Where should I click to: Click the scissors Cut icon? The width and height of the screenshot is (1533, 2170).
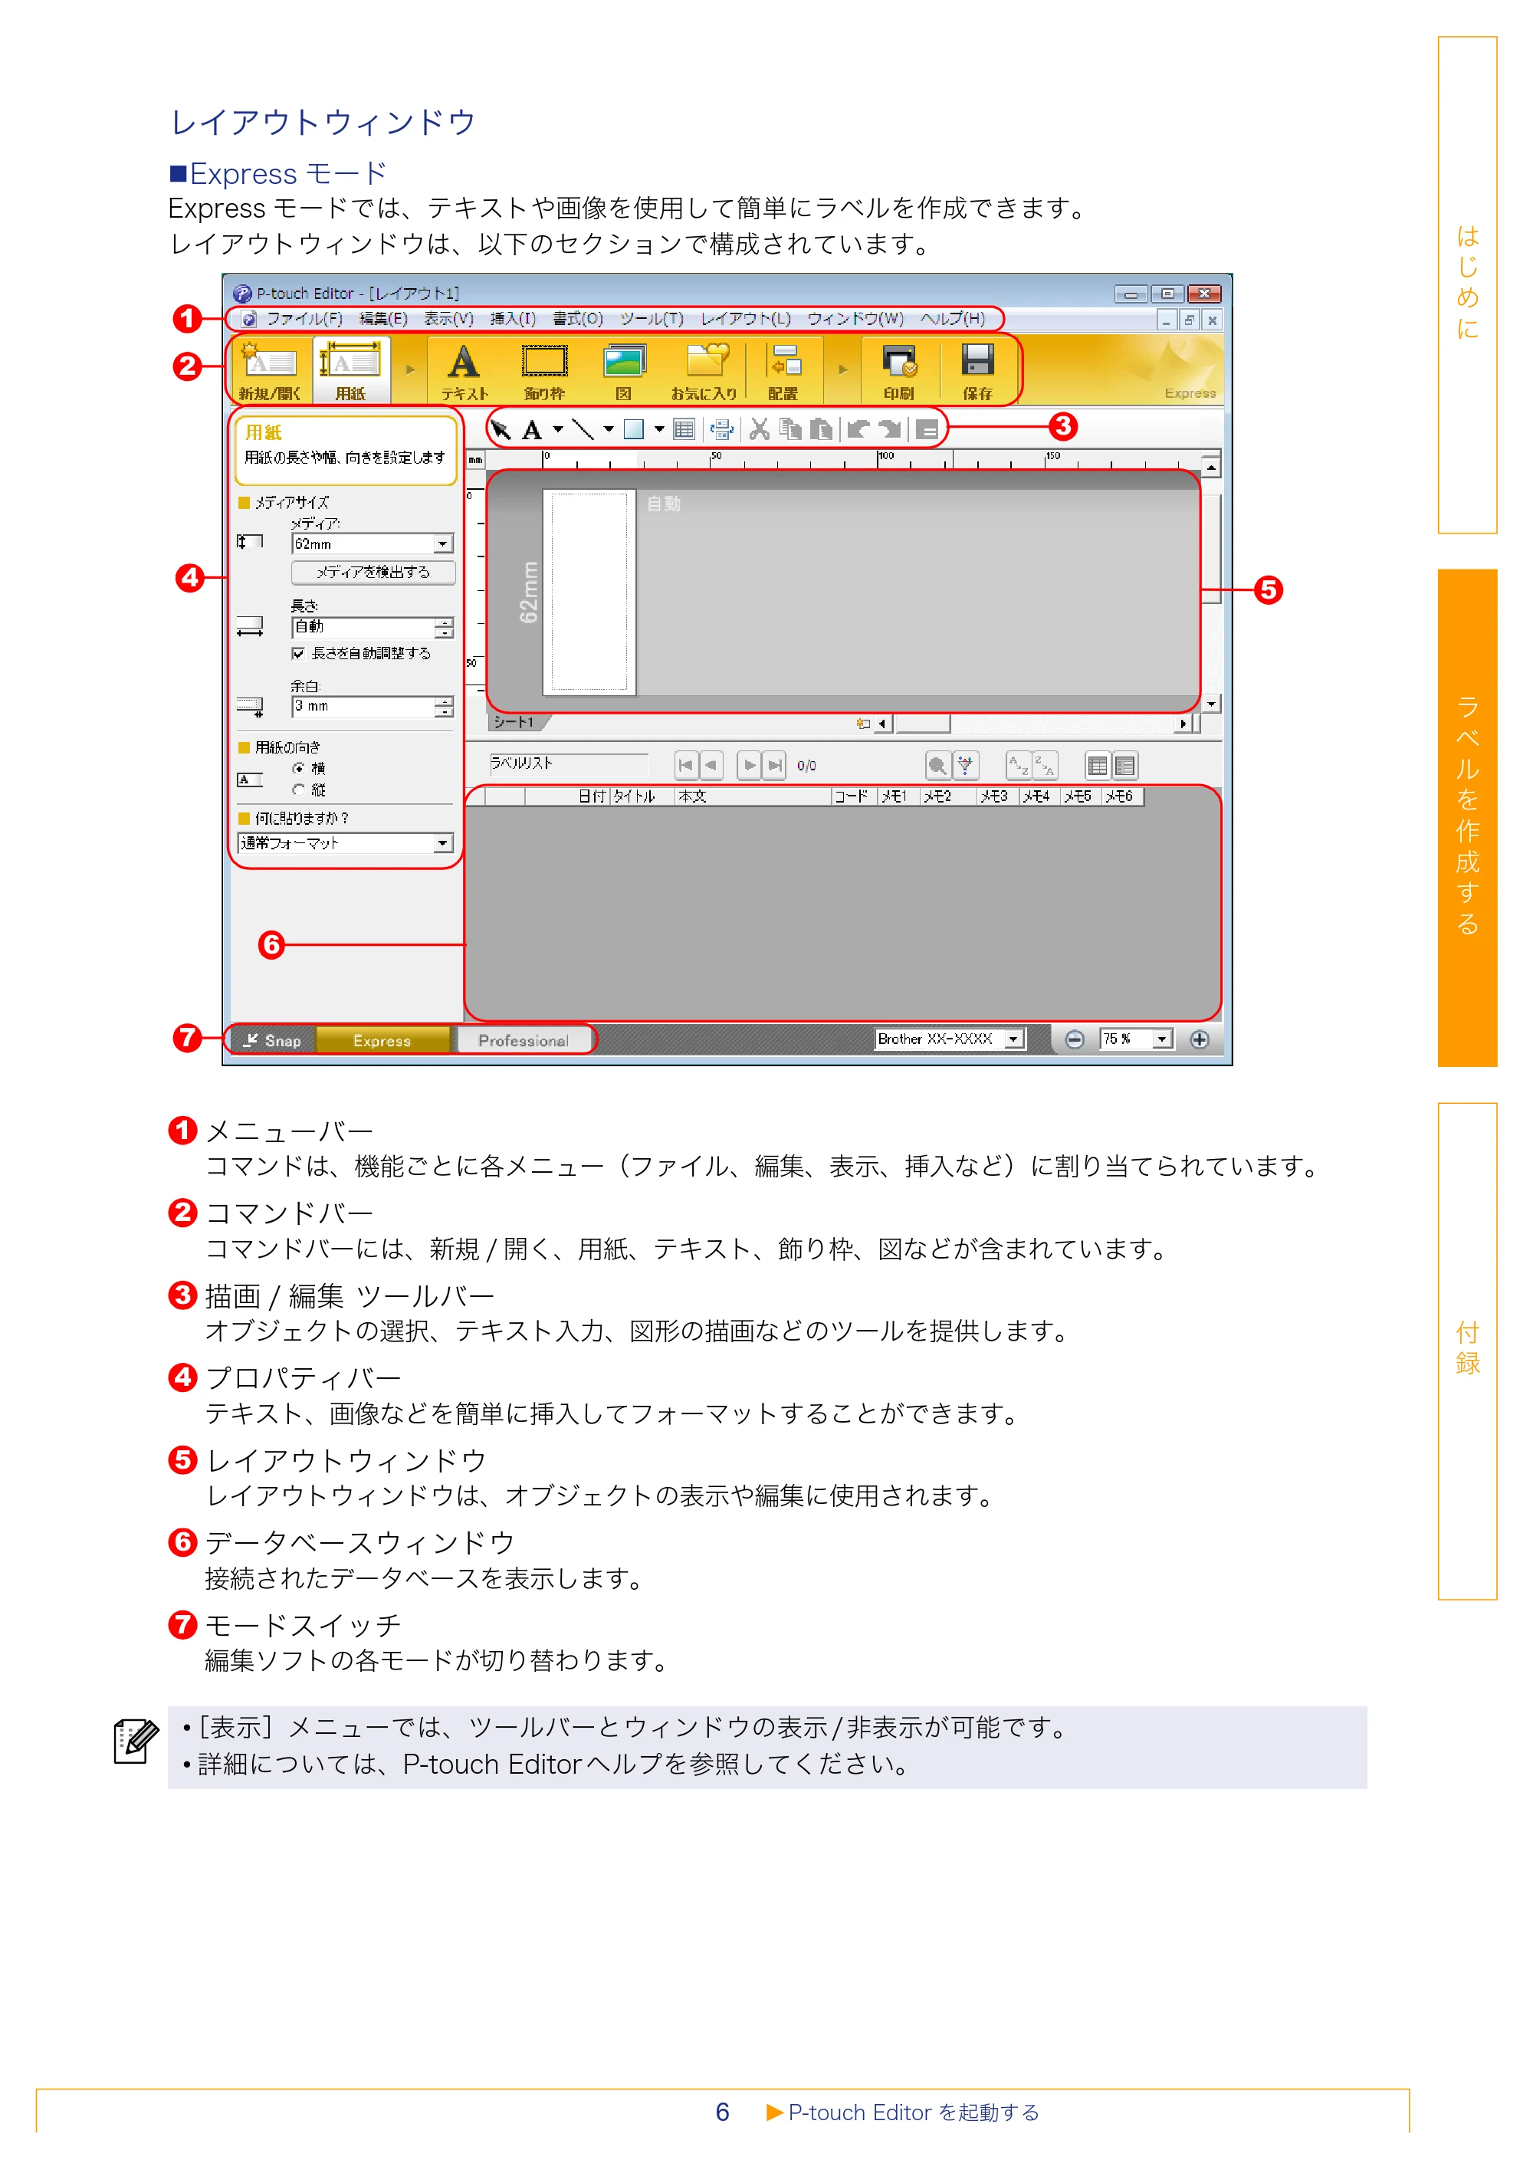pos(759,430)
